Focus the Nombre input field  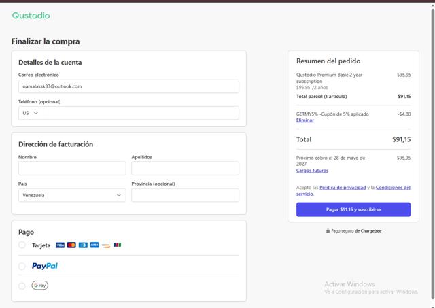(x=72, y=169)
